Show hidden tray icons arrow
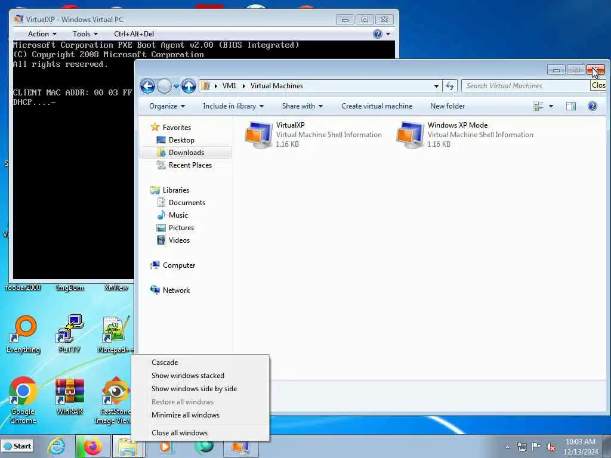This screenshot has height=458, width=611. tap(507, 447)
